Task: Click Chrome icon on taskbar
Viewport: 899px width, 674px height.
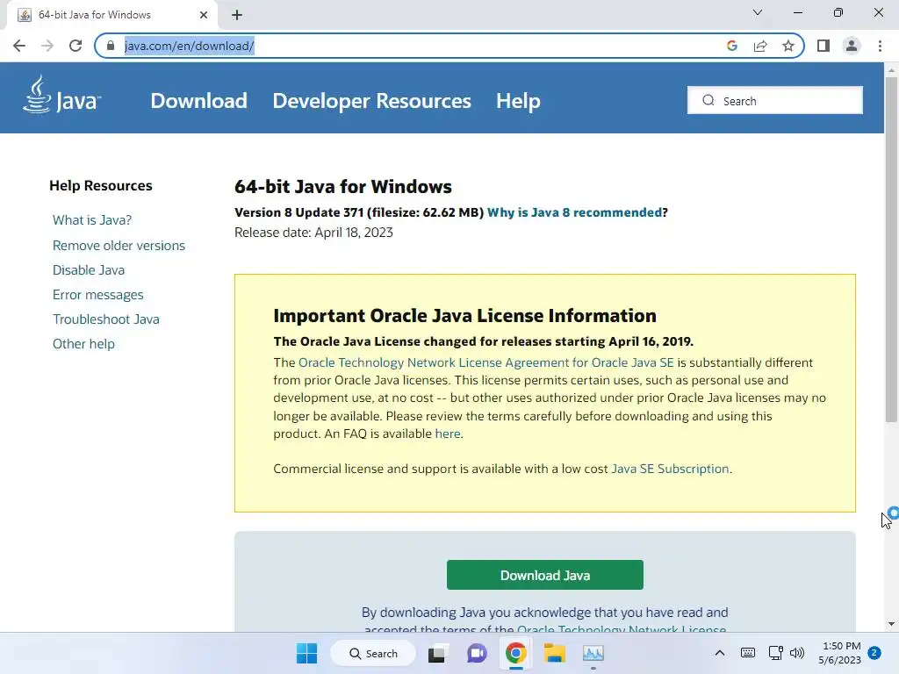Action: click(515, 653)
